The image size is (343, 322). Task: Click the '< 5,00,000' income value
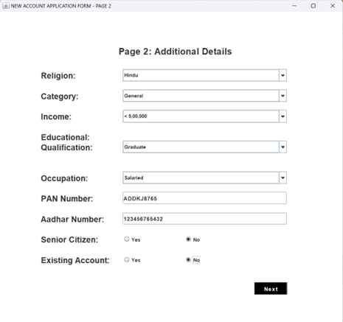point(136,116)
